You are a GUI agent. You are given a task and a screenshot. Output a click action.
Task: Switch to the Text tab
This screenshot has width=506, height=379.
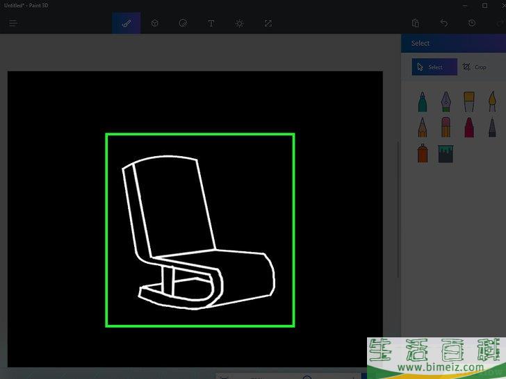coord(211,23)
